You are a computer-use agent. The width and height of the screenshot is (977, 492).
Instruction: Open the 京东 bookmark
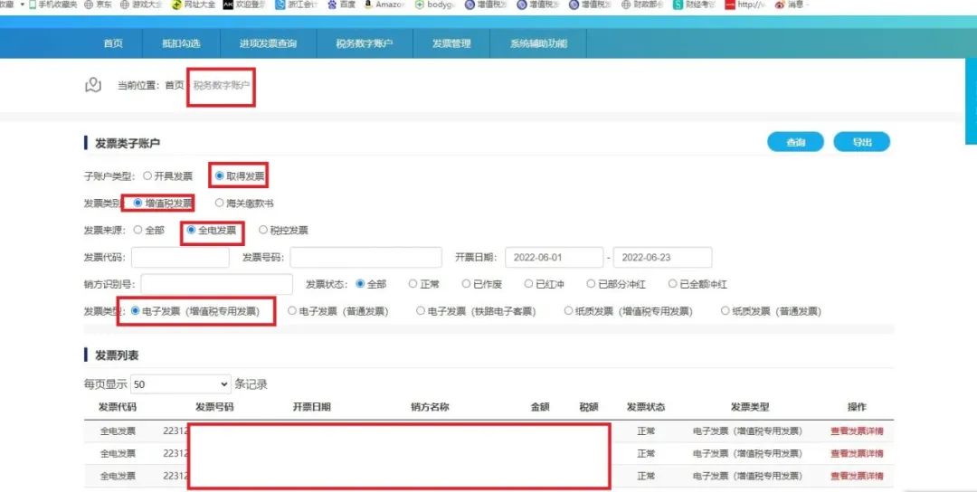pos(98,5)
